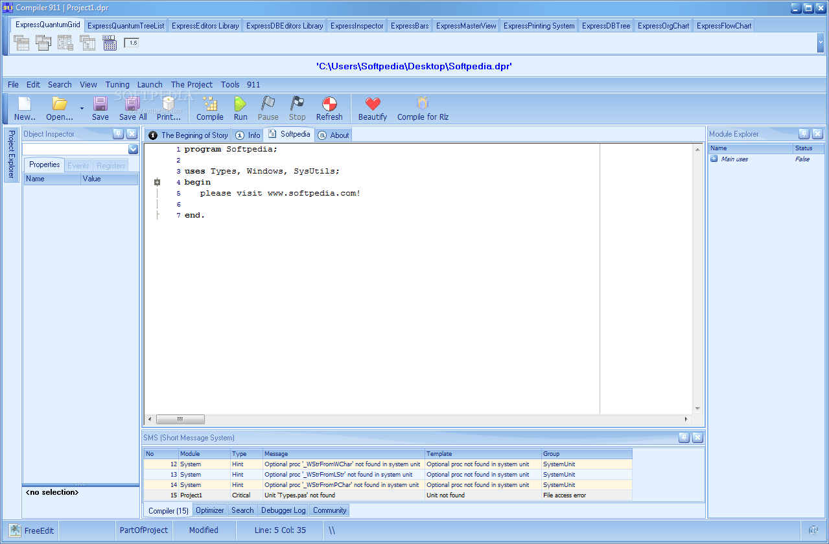829x544 pixels.
Task: Pin the Object Inspector panel
Action: [118, 134]
